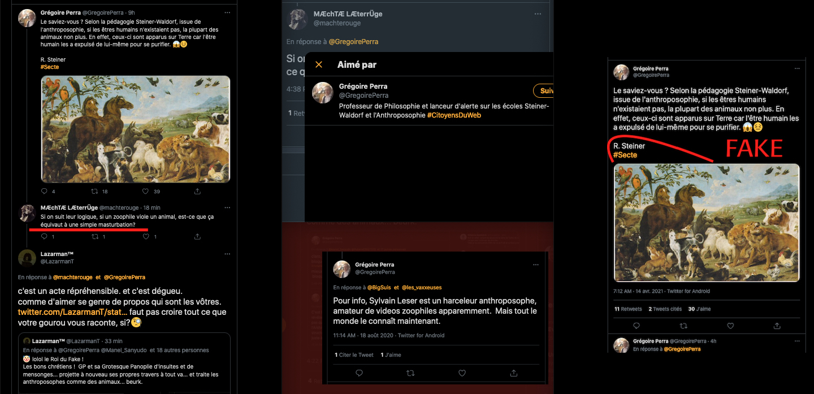Share the right-side tweet from 14 avr. 2021
The width and height of the screenshot is (814, 394).
777,326
